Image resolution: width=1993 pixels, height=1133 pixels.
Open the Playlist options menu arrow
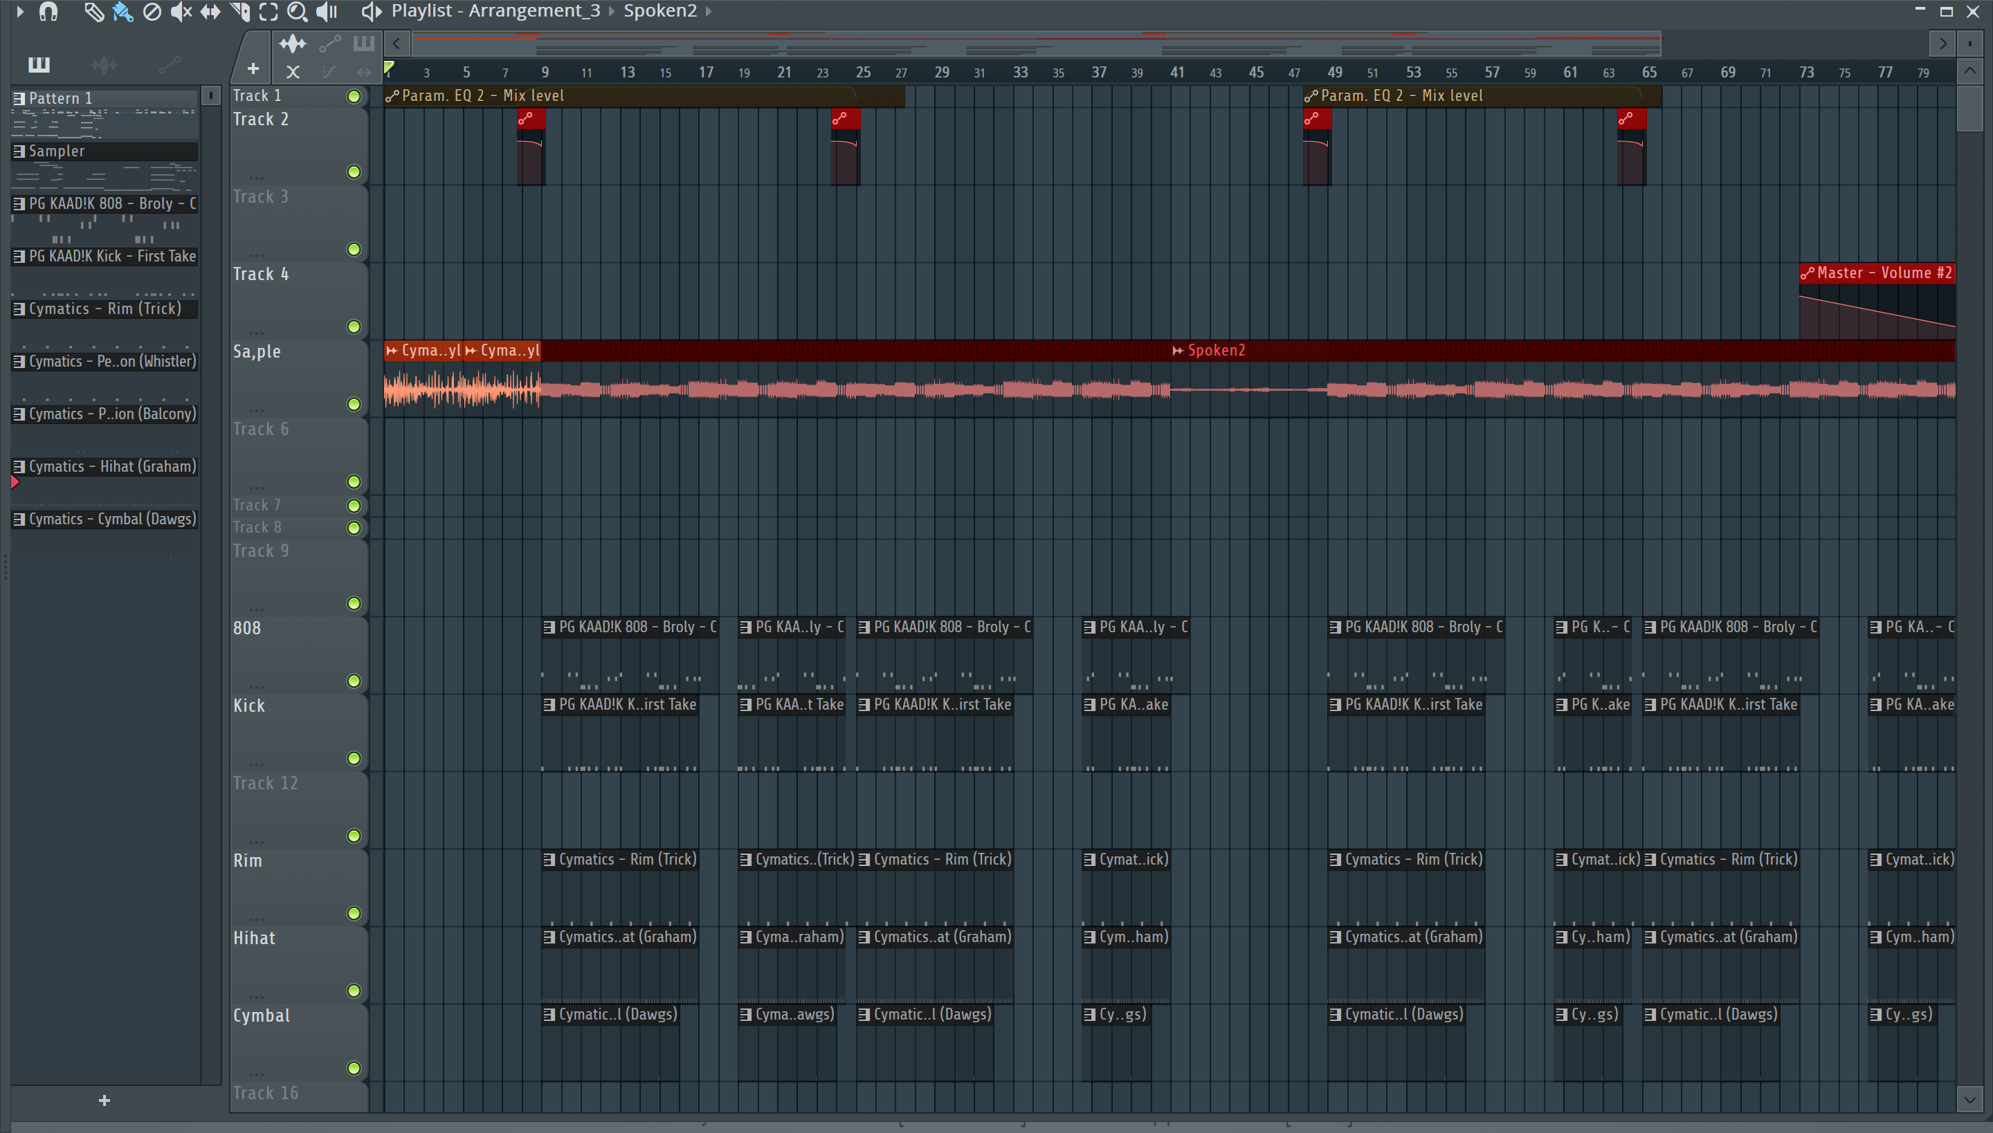click(x=20, y=12)
